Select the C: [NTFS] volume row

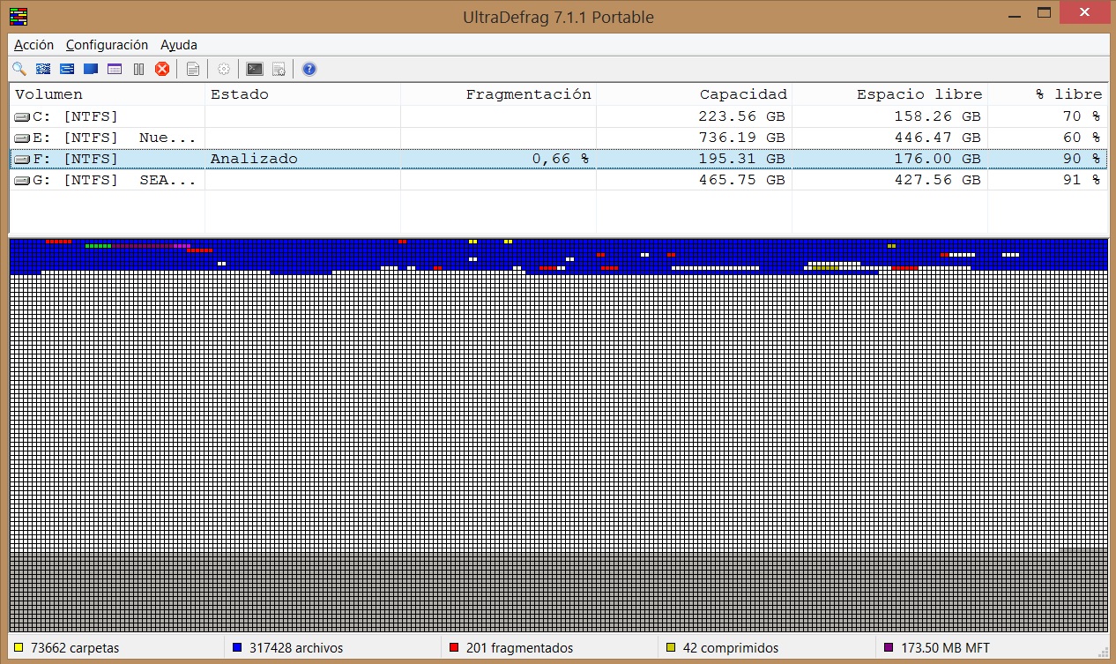pos(67,116)
